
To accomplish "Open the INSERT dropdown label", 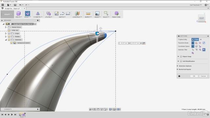I will tap(97, 17).
